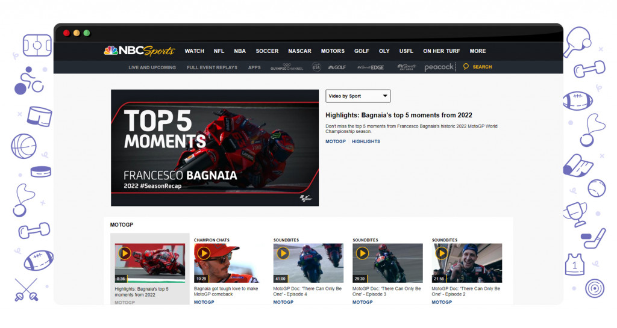
Task: Go to the NFL section
Action: (x=219, y=51)
